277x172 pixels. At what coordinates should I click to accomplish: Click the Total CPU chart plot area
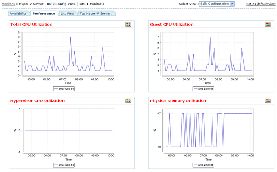[68, 54]
